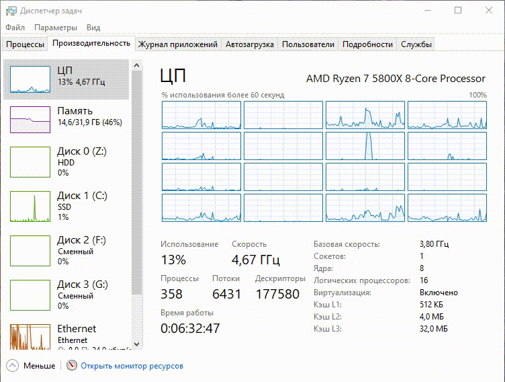
Task: Click the % использования более 60 секунд label
Action: click(x=222, y=95)
